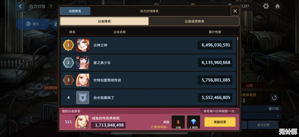Open the 奖励目录 reward list
Viewport: 299px width, 137px height.
click(220, 122)
